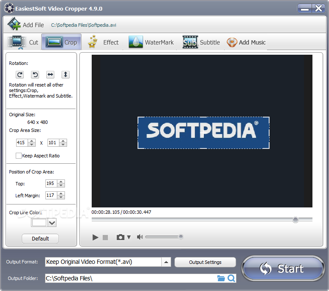Click the video timeline seek handle

coord(295,220)
